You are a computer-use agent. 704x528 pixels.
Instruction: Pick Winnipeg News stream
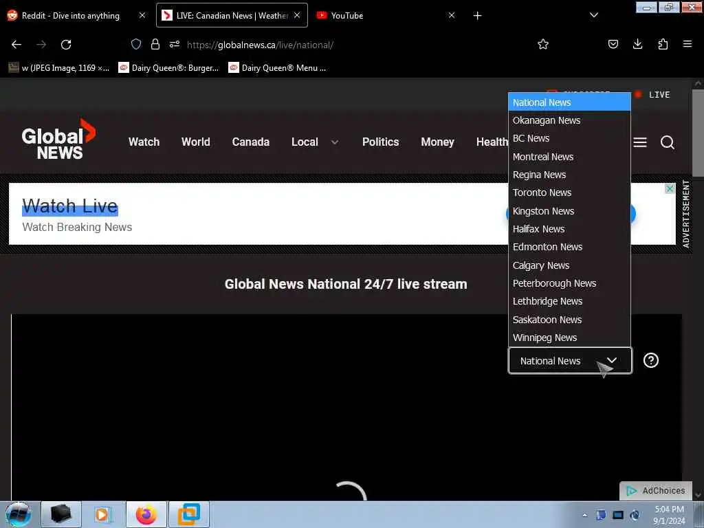point(569,338)
